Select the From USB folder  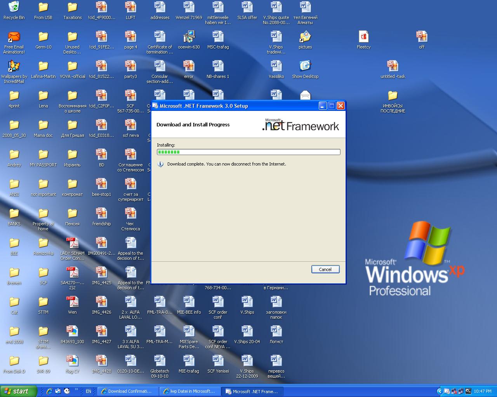pyautogui.click(x=43, y=10)
